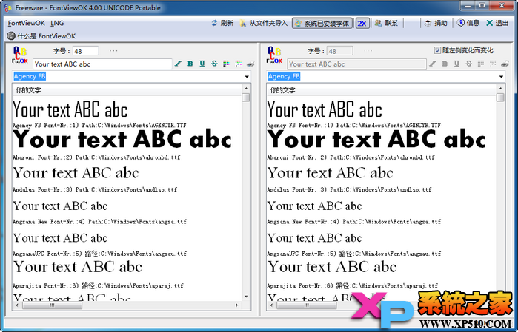This screenshot has width=518, height=332.
Task: Toggle the 2X dual view button
Action: point(362,24)
